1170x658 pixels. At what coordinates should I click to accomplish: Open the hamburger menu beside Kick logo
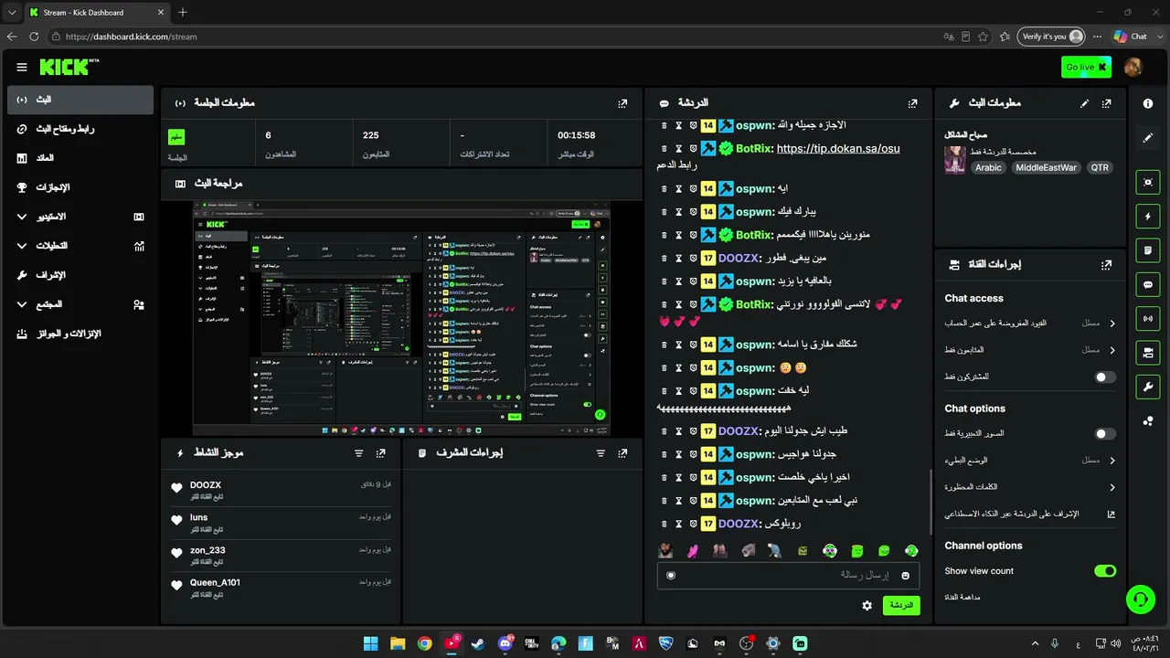[22, 67]
